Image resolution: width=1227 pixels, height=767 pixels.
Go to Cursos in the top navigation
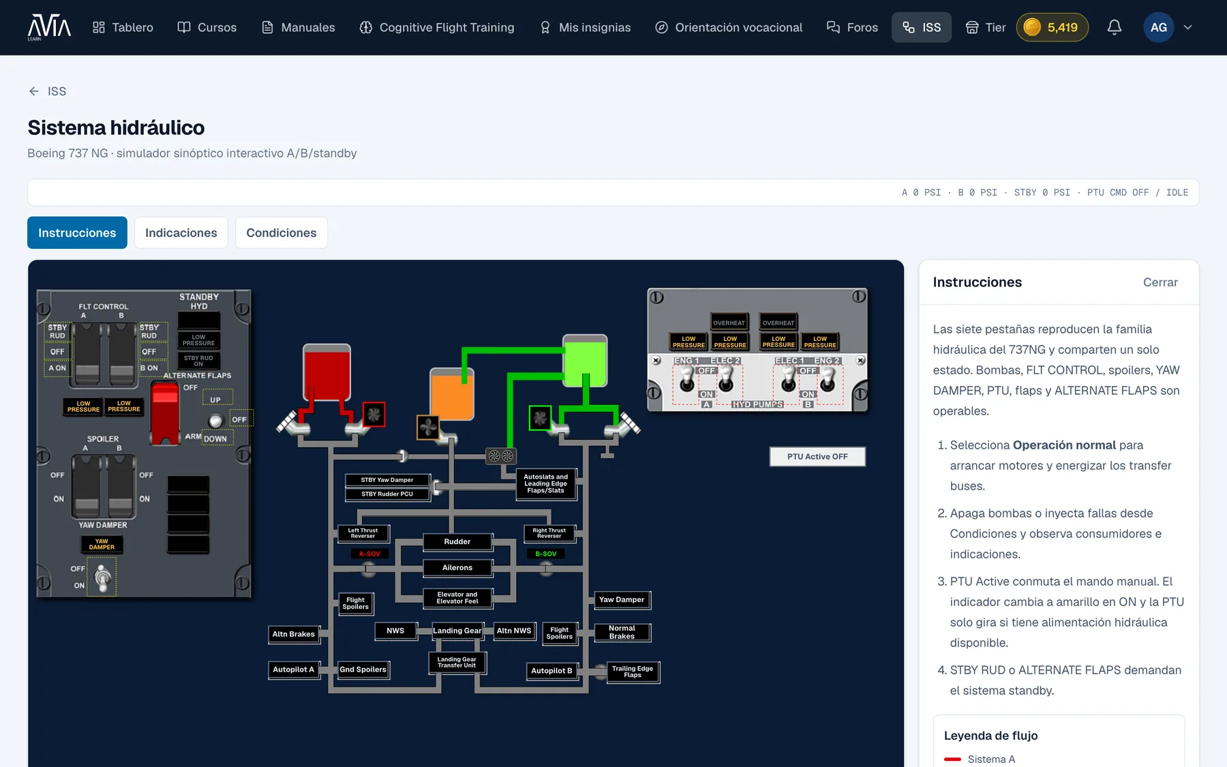click(207, 27)
